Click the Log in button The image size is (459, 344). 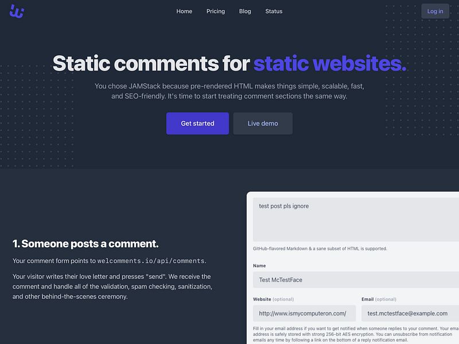point(435,11)
